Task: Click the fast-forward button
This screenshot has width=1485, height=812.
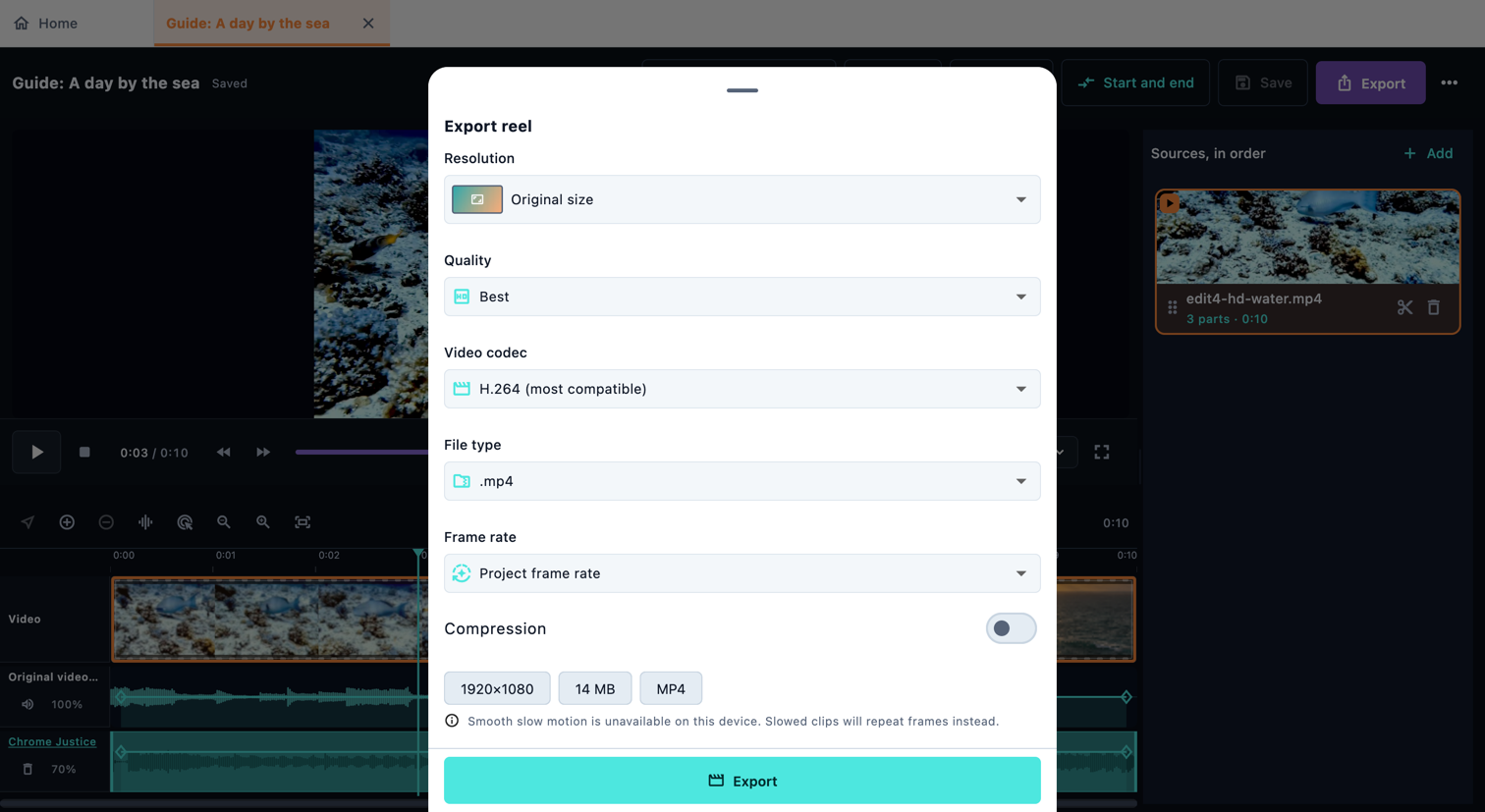Action: (263, 453)
